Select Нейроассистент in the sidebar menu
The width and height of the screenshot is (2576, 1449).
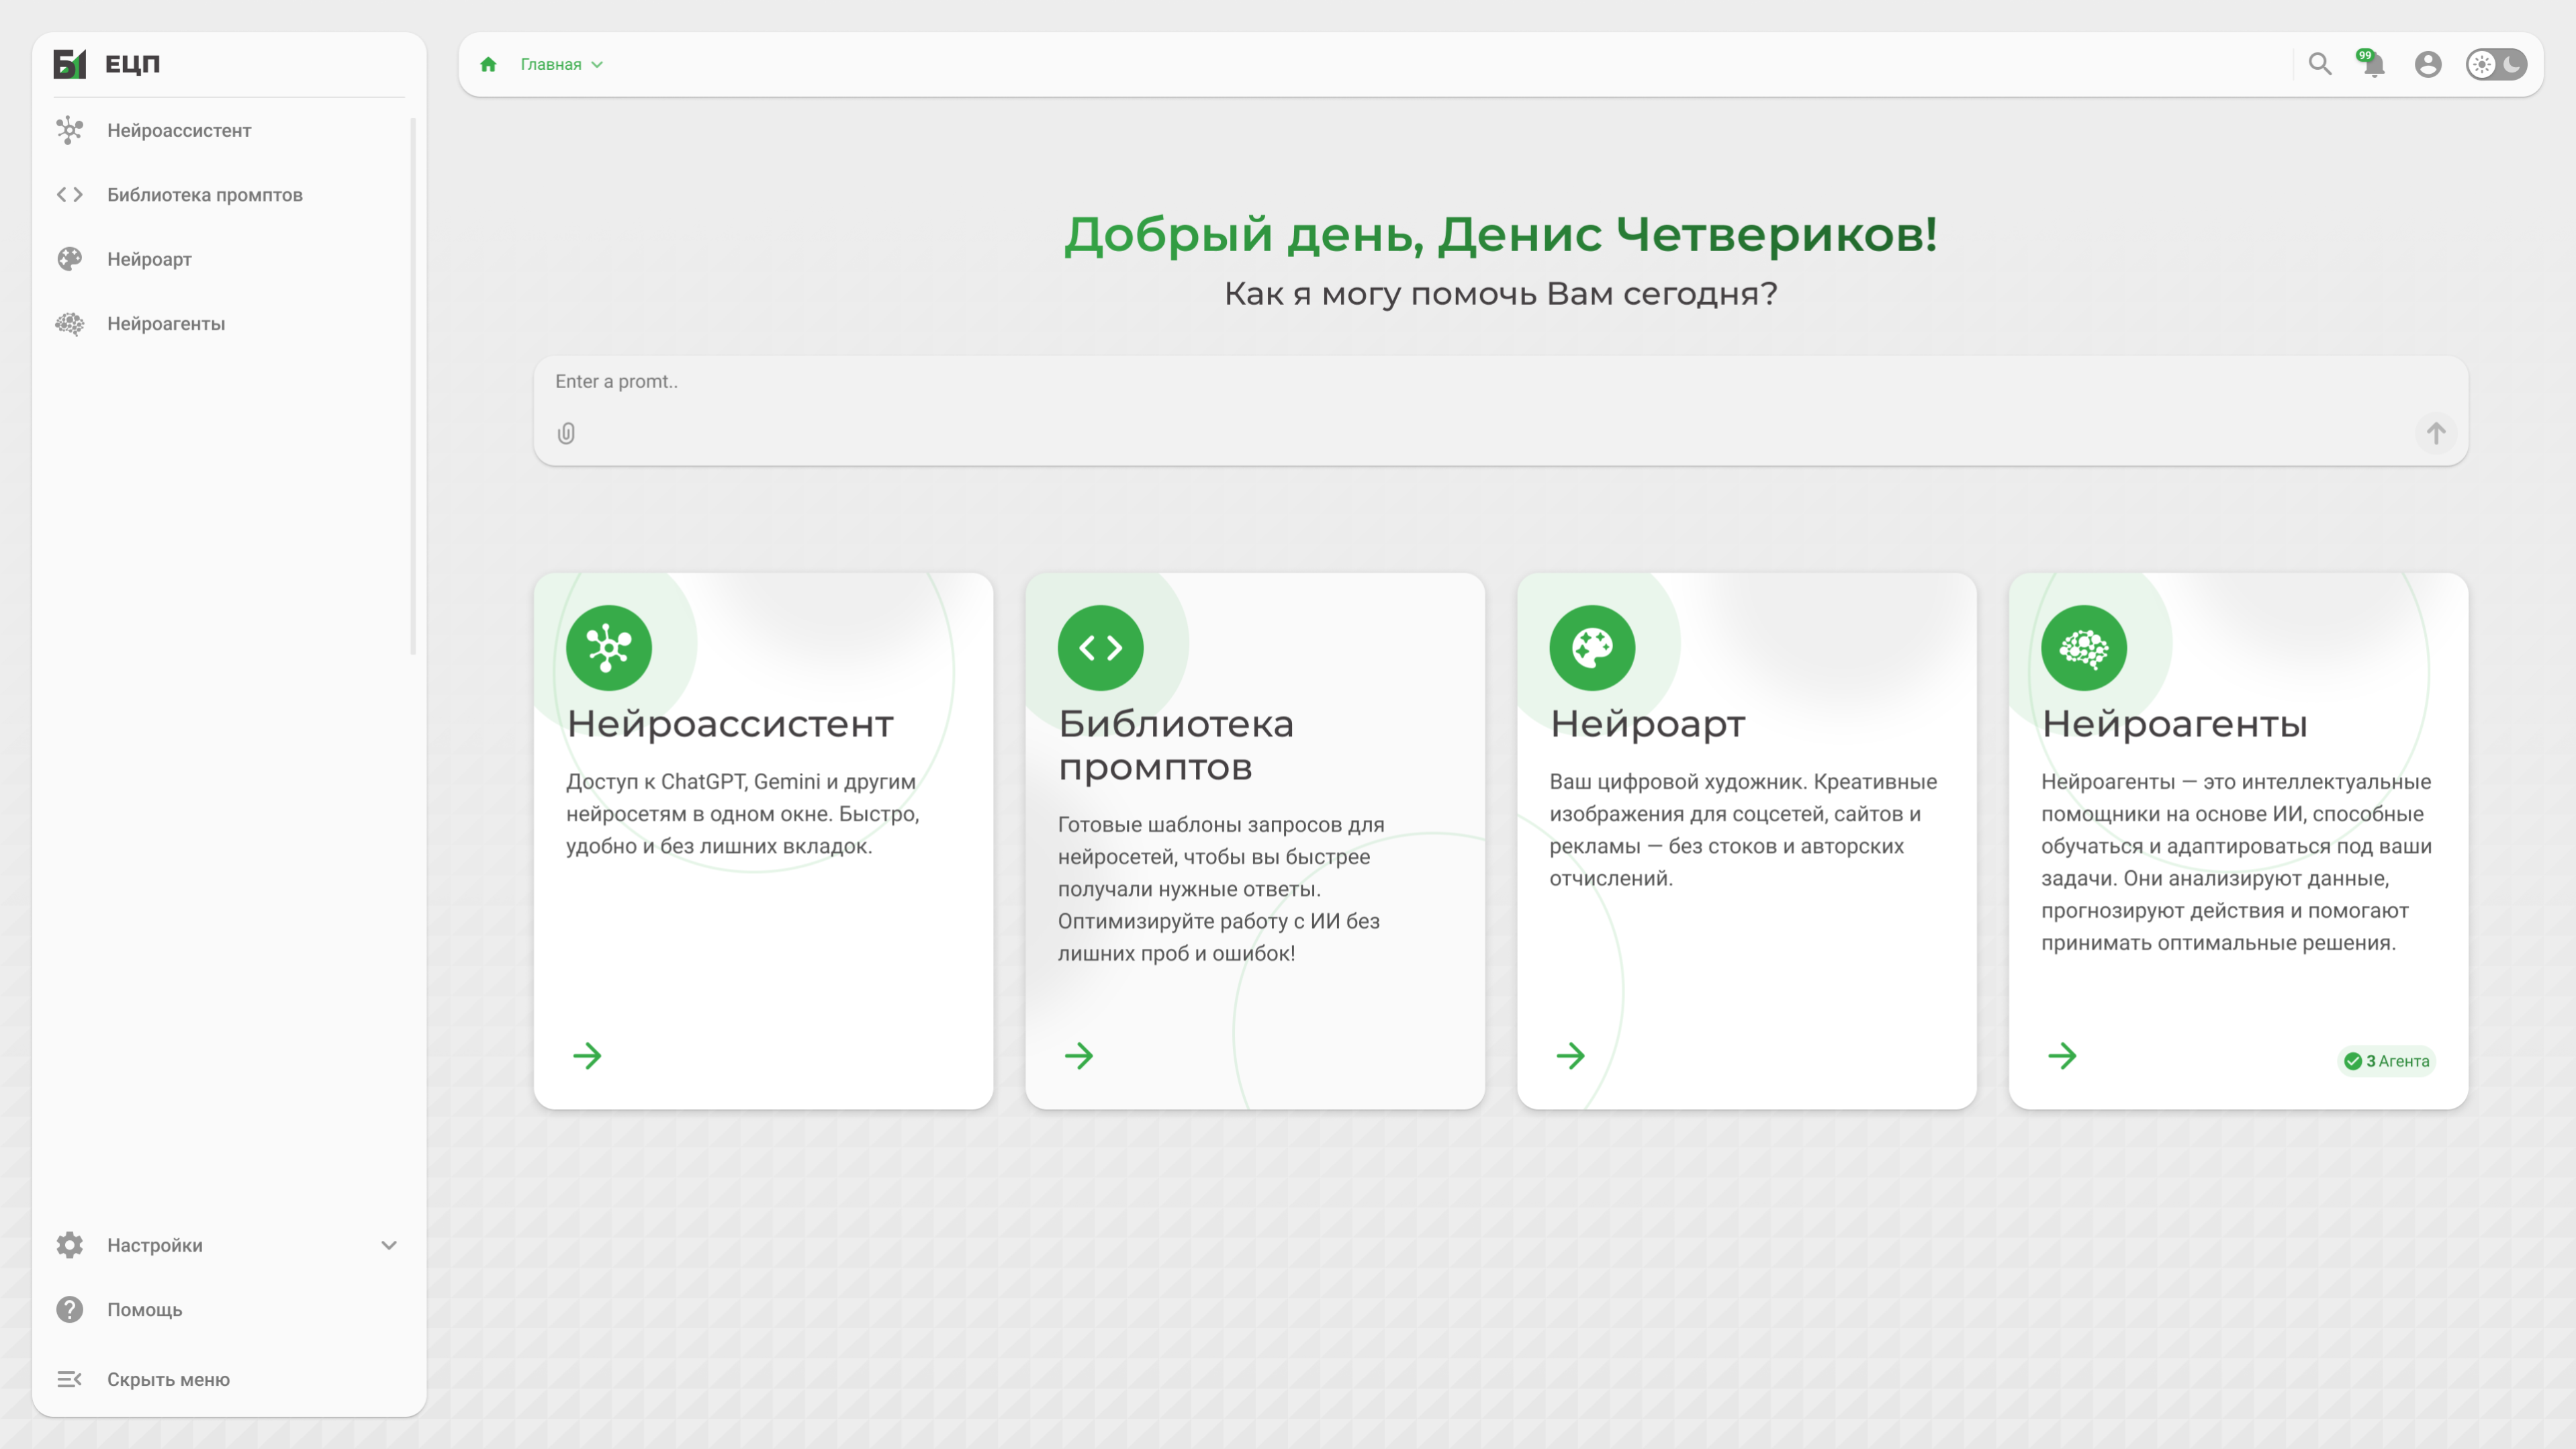tap(179, 130)
